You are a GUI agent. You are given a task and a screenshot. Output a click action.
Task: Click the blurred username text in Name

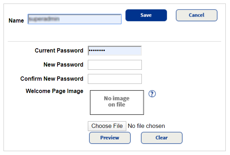point(44,19)
